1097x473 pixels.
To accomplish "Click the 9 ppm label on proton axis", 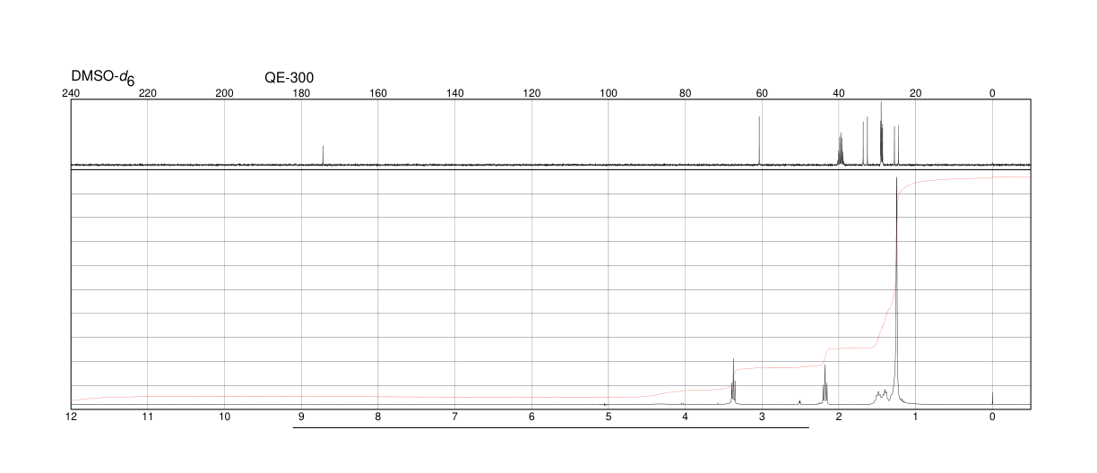I will (301, 417).
